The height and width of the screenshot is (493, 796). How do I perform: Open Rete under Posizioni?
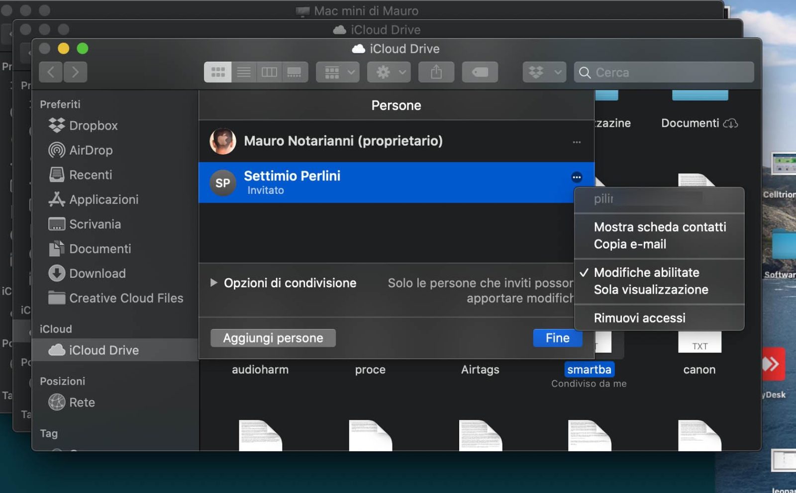82,403
